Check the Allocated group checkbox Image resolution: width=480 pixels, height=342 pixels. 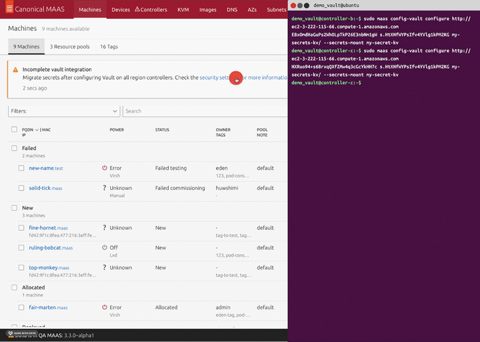point(14,287)
